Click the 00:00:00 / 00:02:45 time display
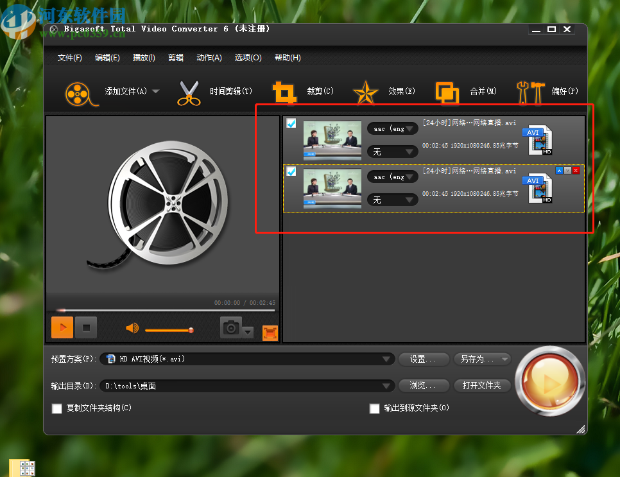 click(x=245, y=302)
